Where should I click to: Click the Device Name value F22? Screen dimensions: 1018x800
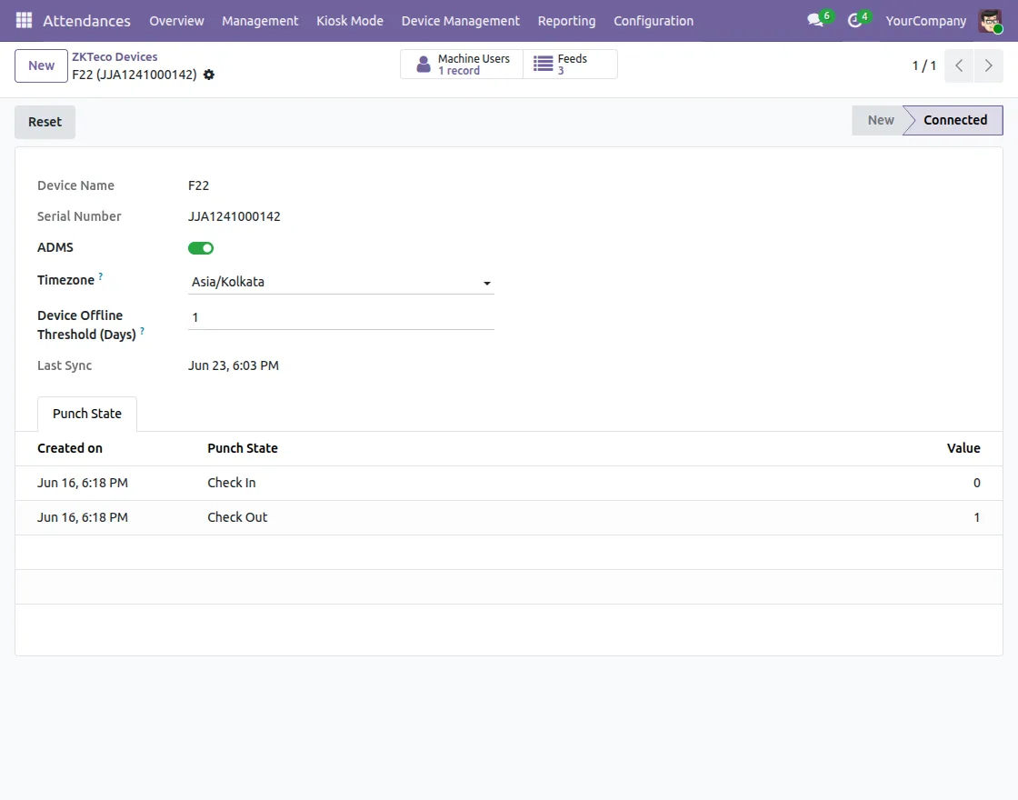199,185
